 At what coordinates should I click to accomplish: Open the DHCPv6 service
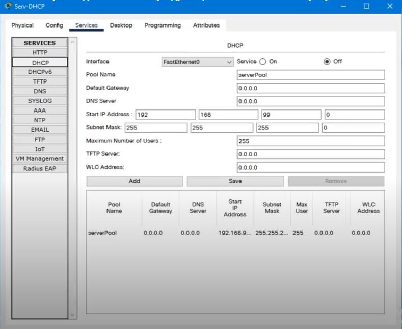40,72
